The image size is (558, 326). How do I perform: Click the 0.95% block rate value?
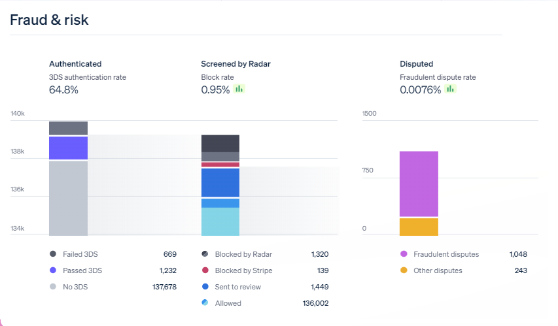point(215,90)
